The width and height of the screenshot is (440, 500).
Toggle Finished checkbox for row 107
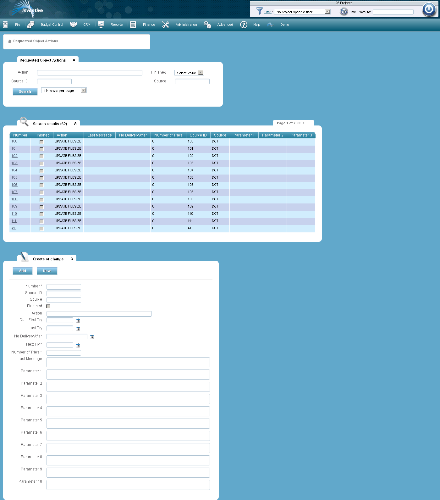point(41,192)
